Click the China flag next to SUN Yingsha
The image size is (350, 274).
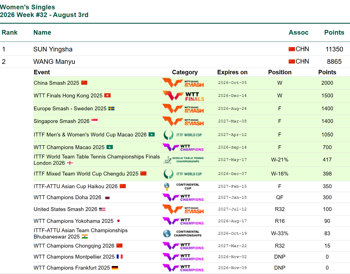(292, 49)
